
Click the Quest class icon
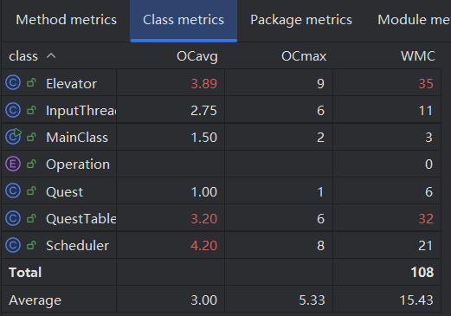pyautogui.click(x=13, y=191)
